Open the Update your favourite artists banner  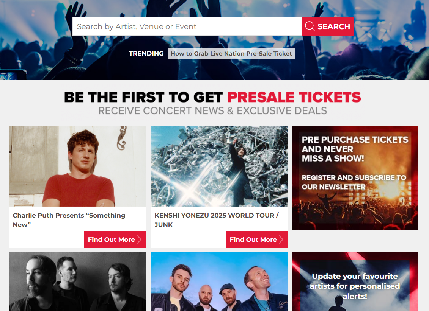click(x=355, y=281)
